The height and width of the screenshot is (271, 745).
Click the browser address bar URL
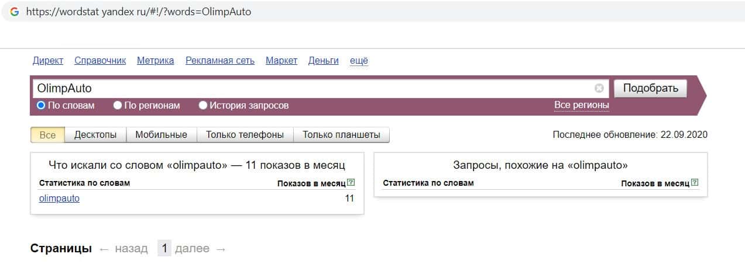pos(139,12)
